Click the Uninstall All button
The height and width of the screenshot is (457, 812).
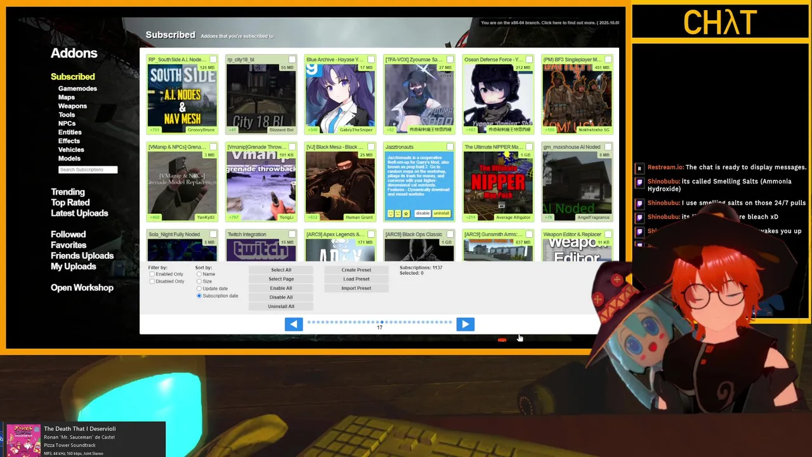point(281,307)
